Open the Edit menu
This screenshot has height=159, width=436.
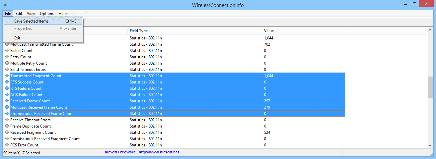pyautogui.click(x=19, y=14)
